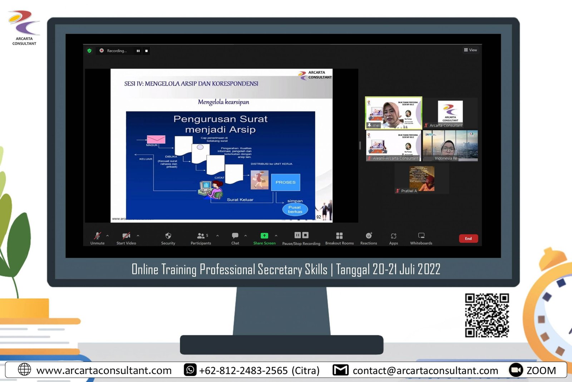
Task: Click the green Share Screen icon
Action: pyautogui.click(x=264, y=236)
